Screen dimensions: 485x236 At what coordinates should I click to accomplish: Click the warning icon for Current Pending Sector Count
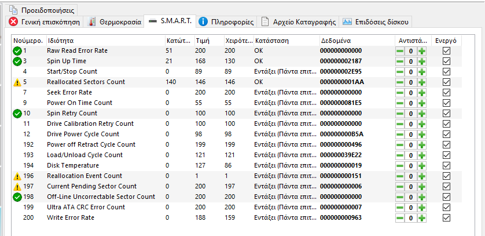pos(17,187)
